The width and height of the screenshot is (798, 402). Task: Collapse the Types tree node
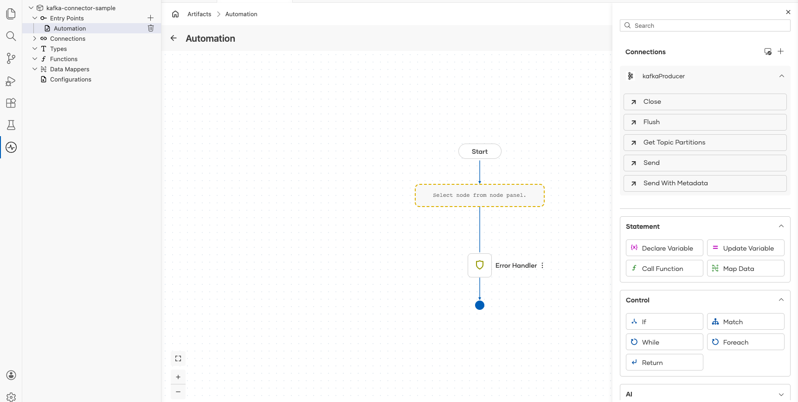(35, 49)
